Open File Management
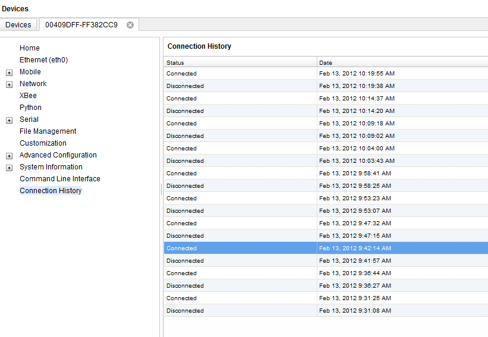The height and width of the screenshot is (337, 488). tap(48, 131)
